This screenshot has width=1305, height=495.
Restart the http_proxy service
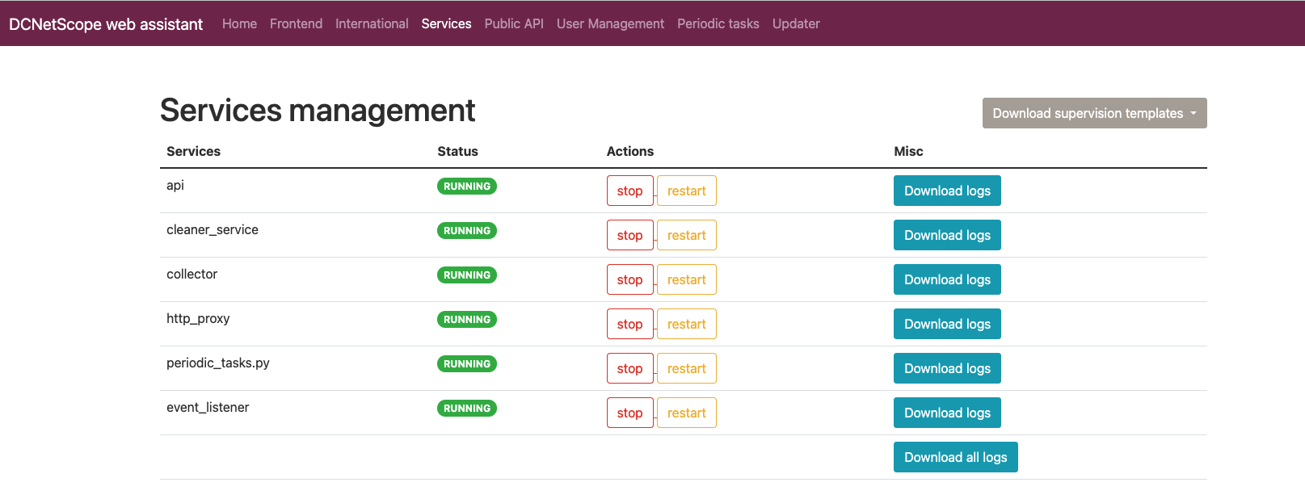pos(687,324)
